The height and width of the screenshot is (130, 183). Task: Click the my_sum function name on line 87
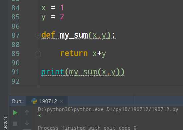pyautogui.click(x=74, y=35)
